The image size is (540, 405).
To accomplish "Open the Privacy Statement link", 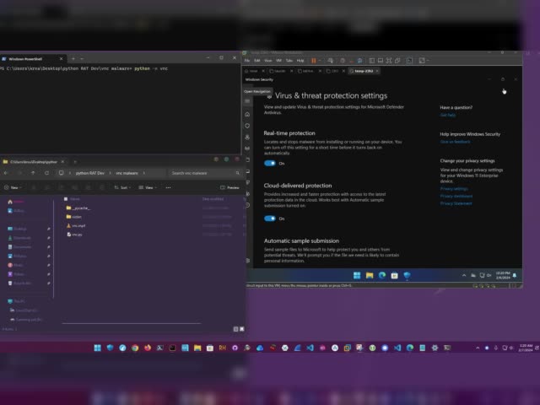I will tap(456, 203).
